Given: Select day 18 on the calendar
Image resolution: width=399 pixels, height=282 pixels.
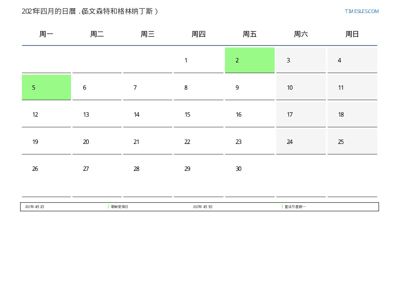Looking at the screenshot, I should pos(352,115).
